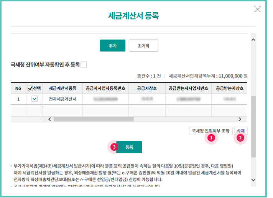Click the pink number 1 marker badge

point(210,137)
